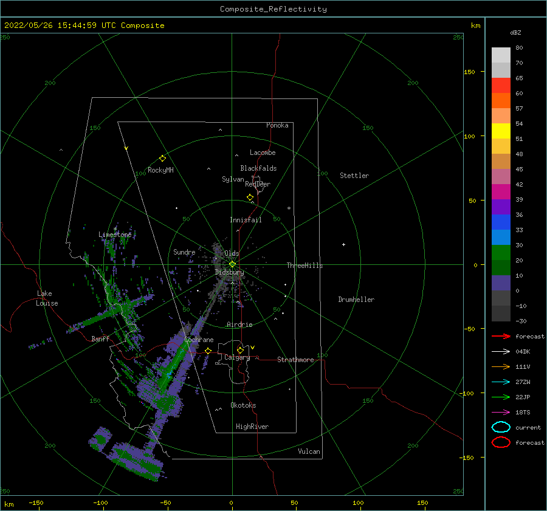Click the yellow diamond marker below RedDeer
This screenshot has width=547, height=511.
click(x=250, y=197)
